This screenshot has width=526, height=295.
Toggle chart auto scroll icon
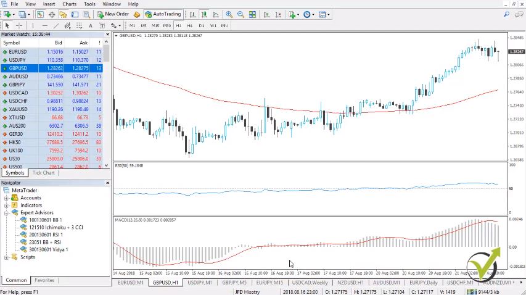[x=266, y=14]
